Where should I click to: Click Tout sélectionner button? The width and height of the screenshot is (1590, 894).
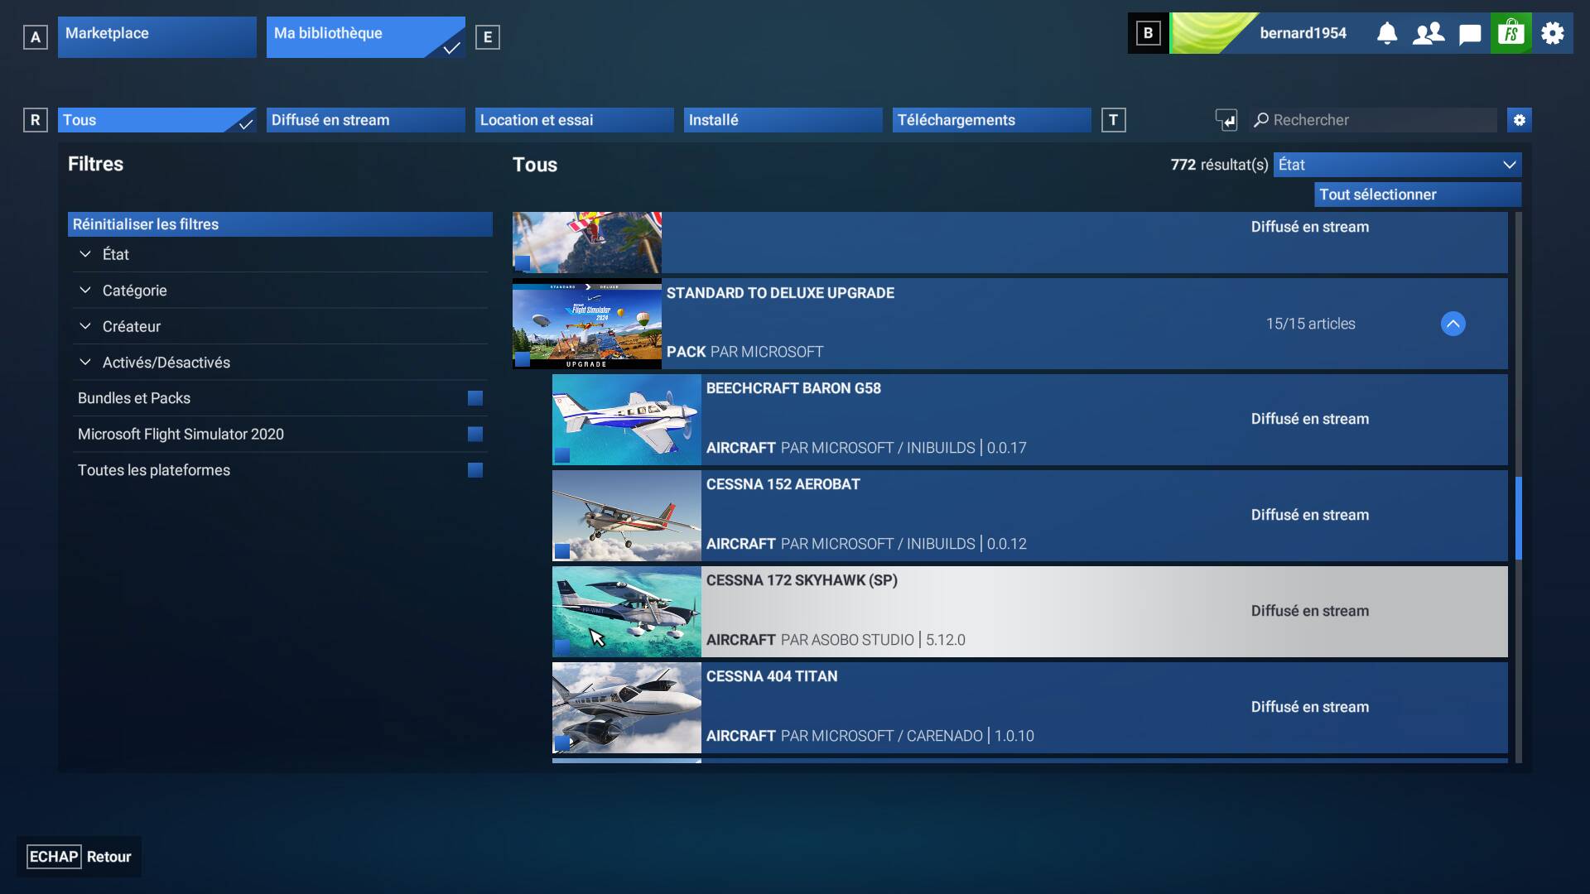[1418, 195]
